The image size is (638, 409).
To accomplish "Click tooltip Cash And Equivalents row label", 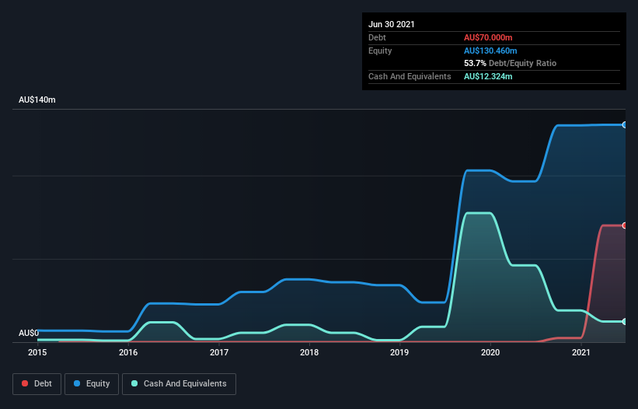I will [x=410, y=76].
